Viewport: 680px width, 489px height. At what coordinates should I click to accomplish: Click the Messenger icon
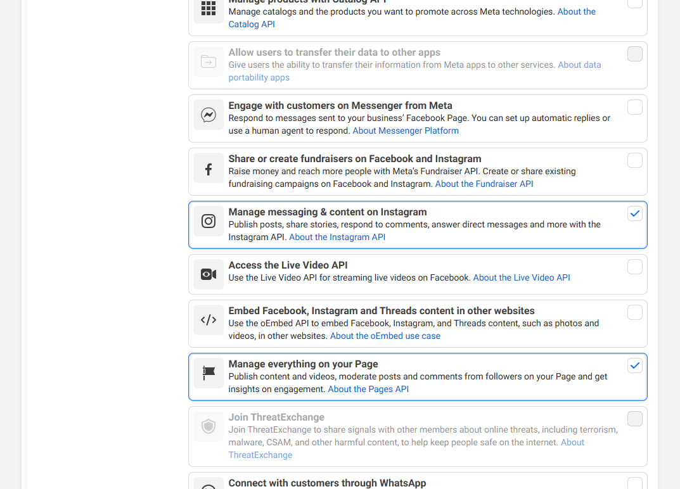pyautogui.click(x=208, y=115)
